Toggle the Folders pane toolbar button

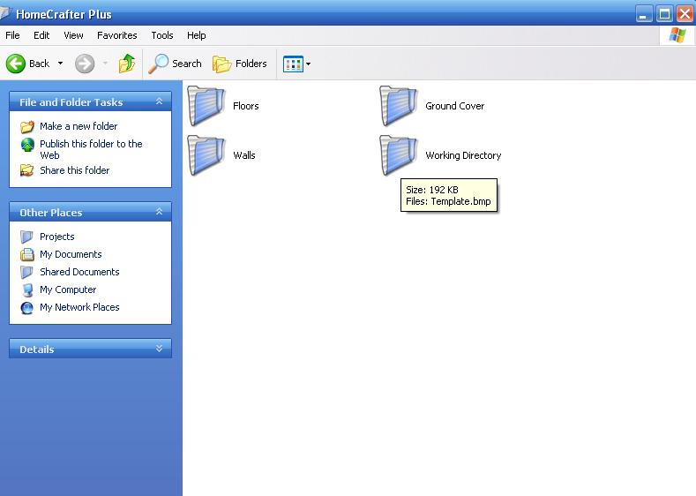240,64
